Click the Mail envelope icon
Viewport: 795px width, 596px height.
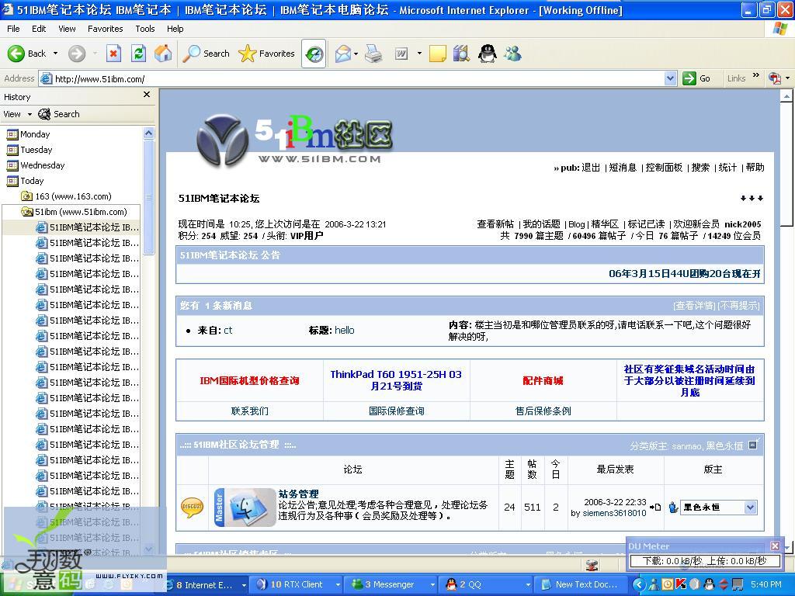(343, 54)
